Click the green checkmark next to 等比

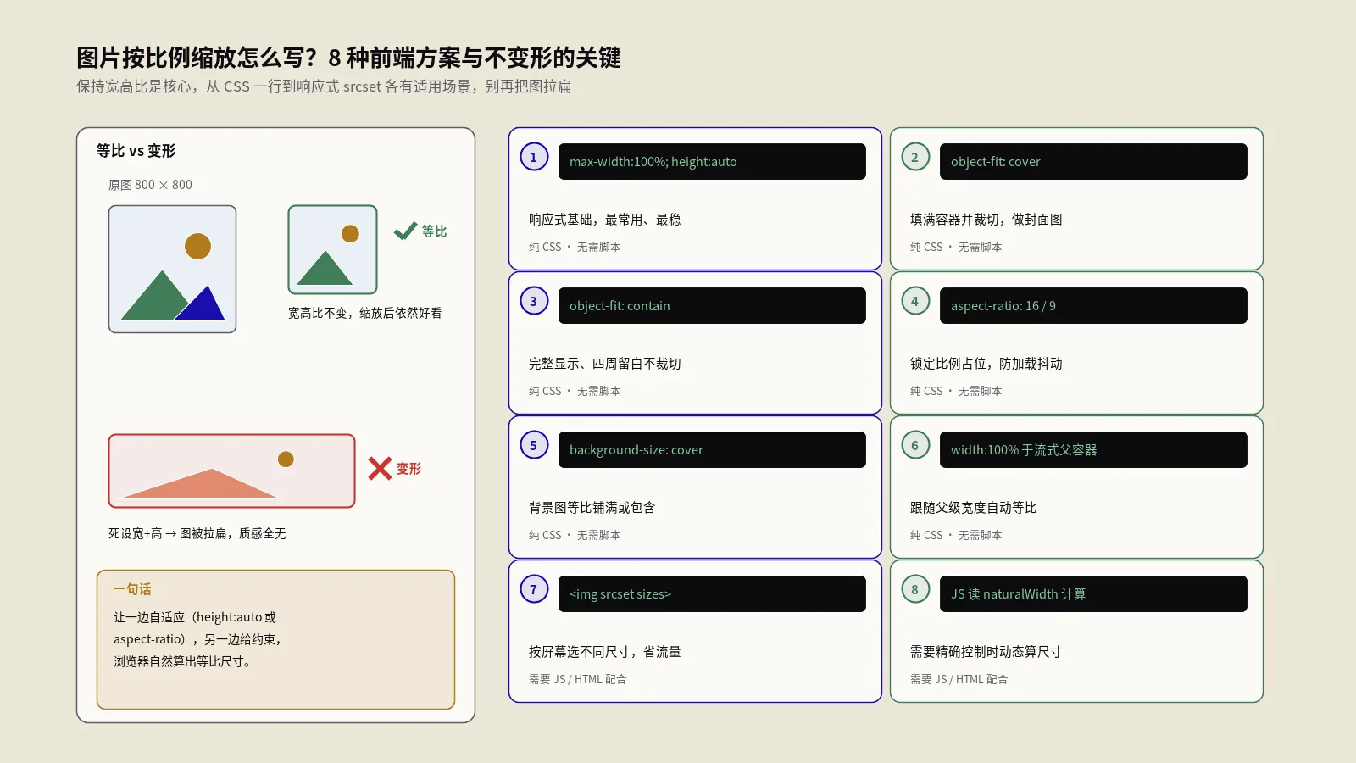point(405,231)
